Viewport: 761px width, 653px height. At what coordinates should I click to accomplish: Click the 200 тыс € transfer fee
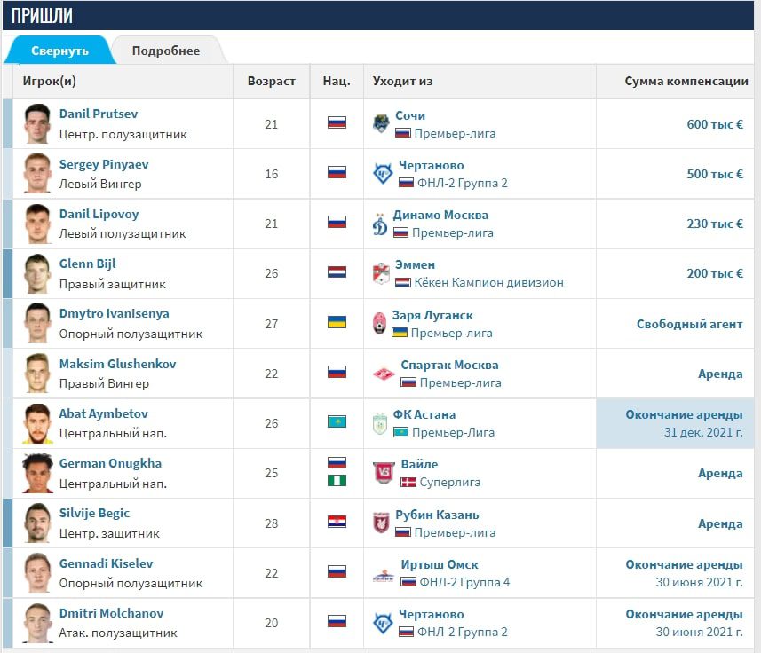point(715,273)
